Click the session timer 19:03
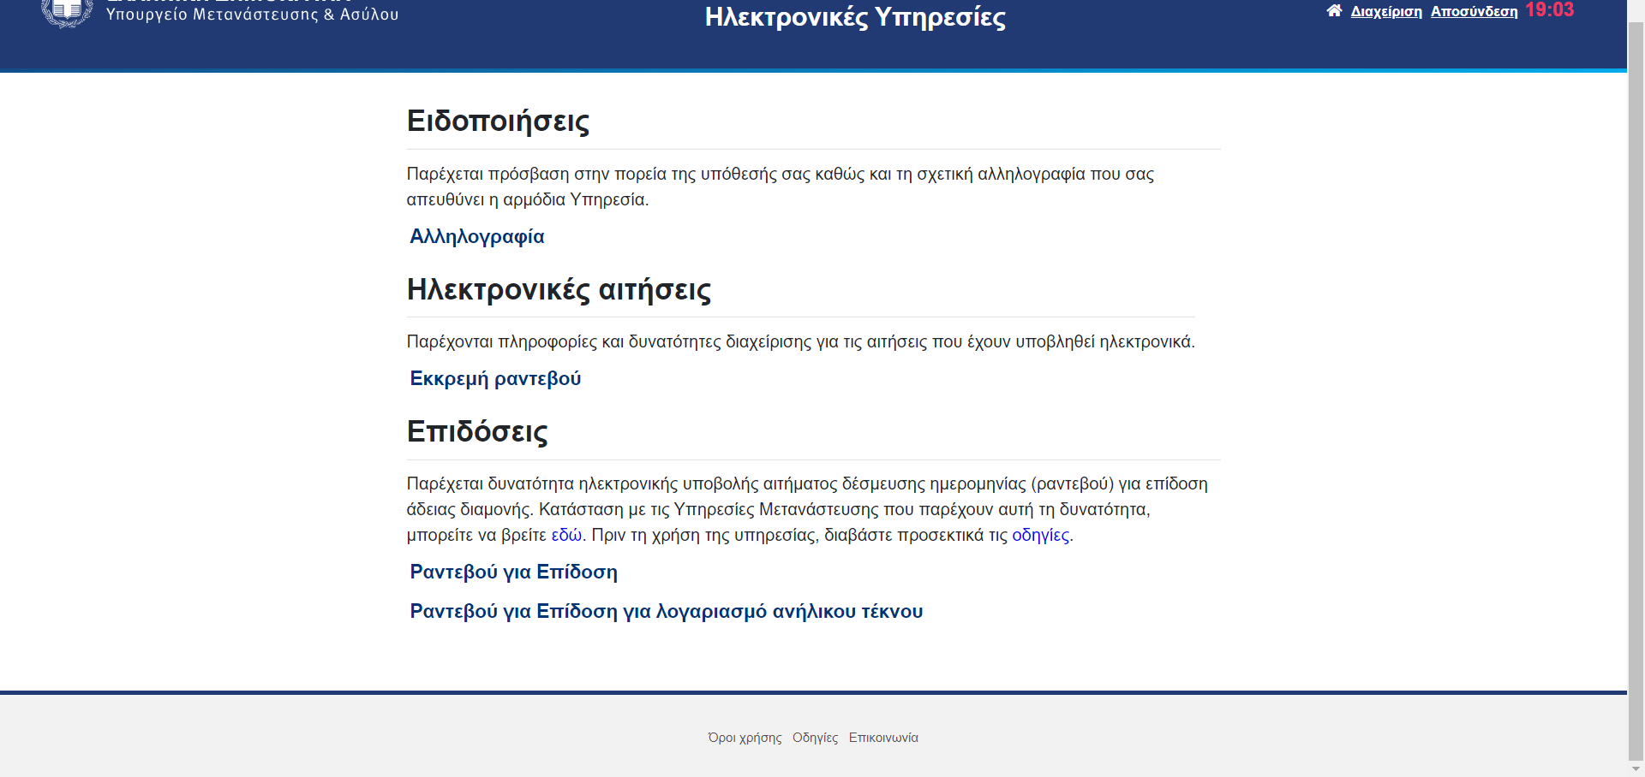This screenshot has height=777, width=1645. click(x=1549, y=10)
